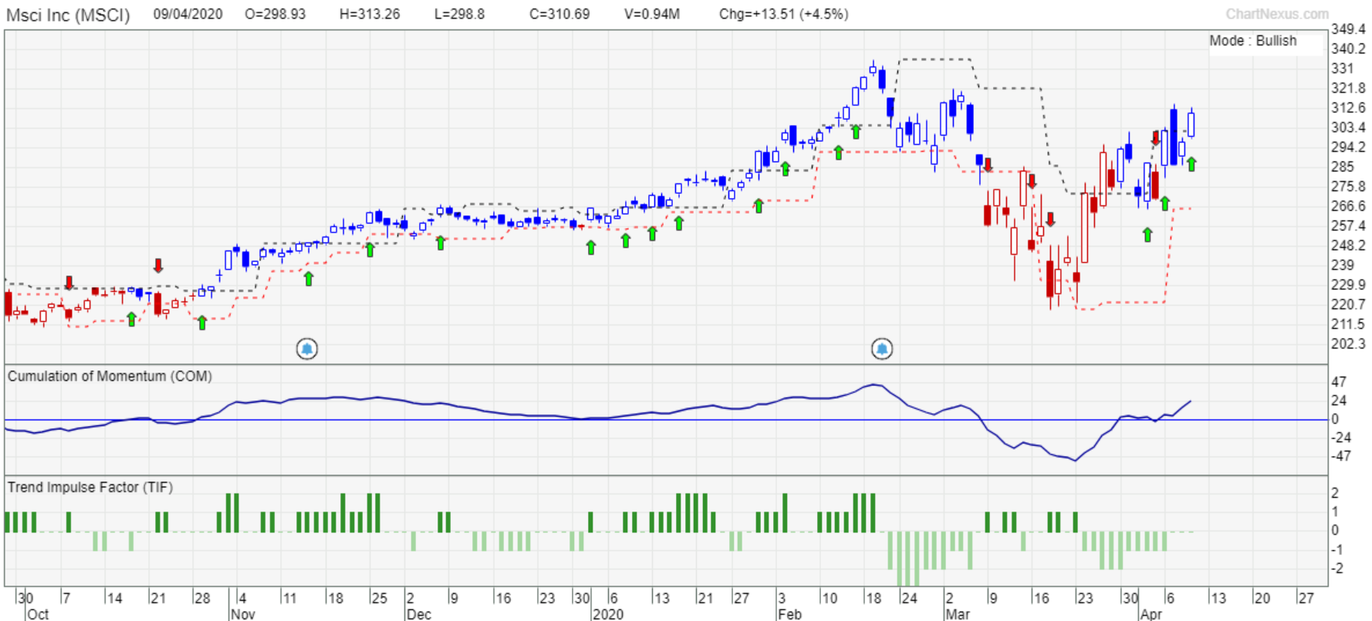Click the 349.4 price axis label
Viewport: 1372px width, 621px height.
[x=1348, y=29]
